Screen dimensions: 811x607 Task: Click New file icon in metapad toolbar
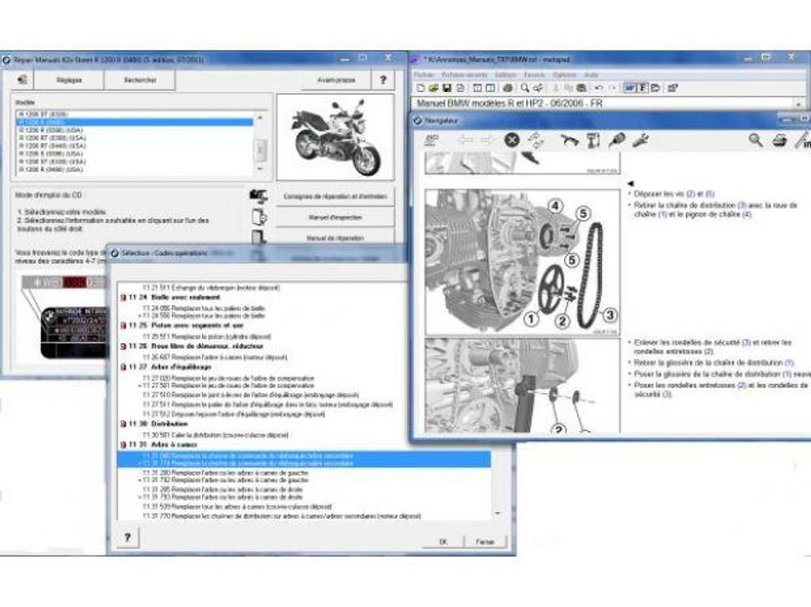click(421, 88)
